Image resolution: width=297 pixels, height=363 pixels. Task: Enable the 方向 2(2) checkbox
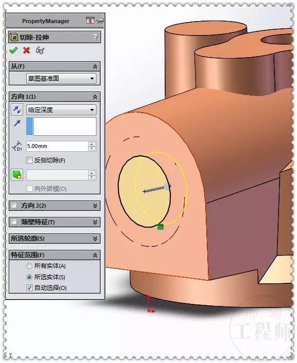click(14, 205)
